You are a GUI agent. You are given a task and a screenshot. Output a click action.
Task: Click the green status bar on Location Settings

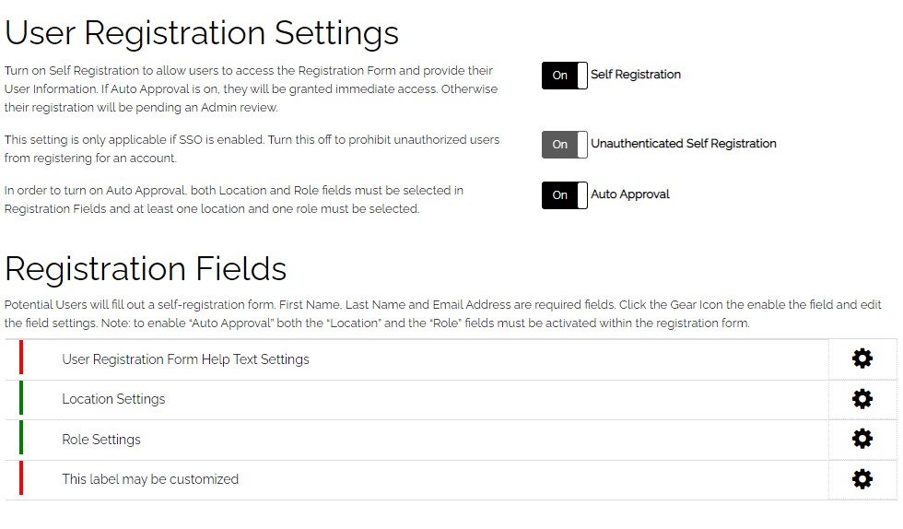pos(21,397)
